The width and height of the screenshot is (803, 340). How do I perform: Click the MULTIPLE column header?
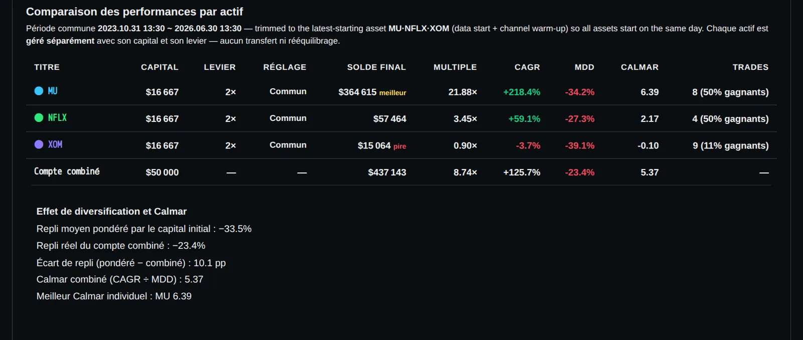pyautogui.click(x=455, y=67)
